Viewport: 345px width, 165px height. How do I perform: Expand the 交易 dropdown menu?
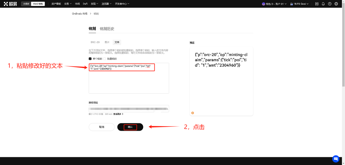pos(68,4)
